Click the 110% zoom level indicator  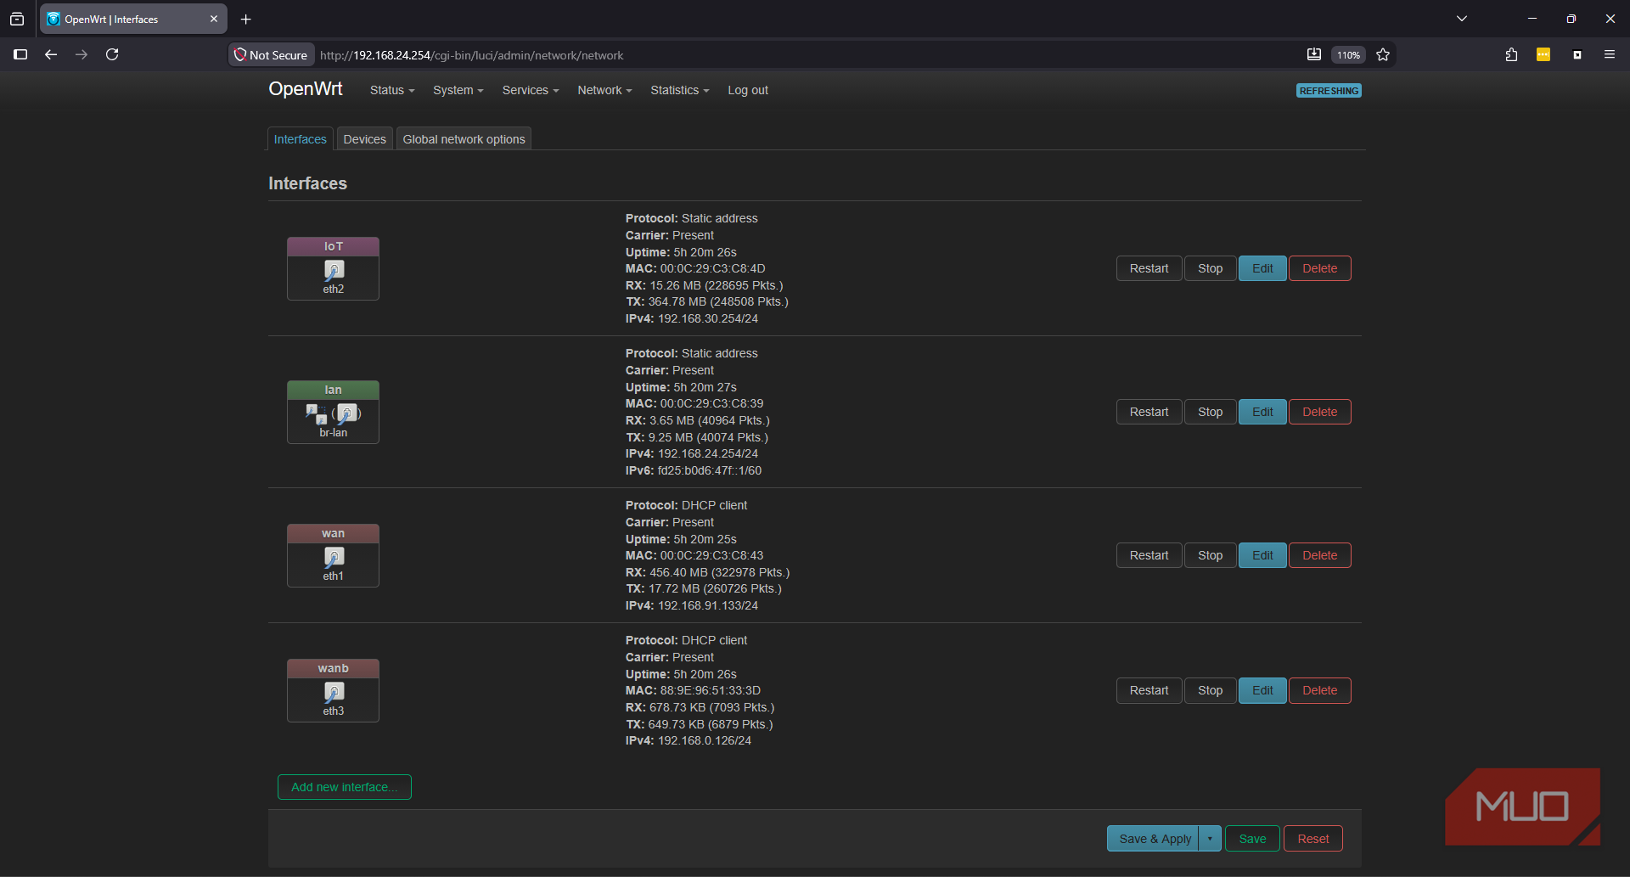click(1348, 55)
